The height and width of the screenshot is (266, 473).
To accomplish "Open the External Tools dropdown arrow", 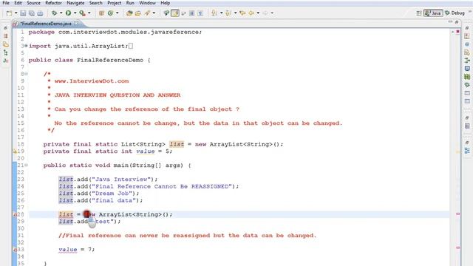I will (89, 13).
